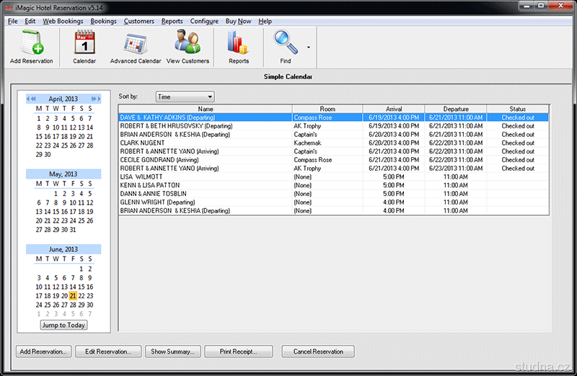Image resolution: width=577 pixels, height=376 pixels.
Task: Click the right arrows beside April, 2013
Action: click(x=96, y=99)
